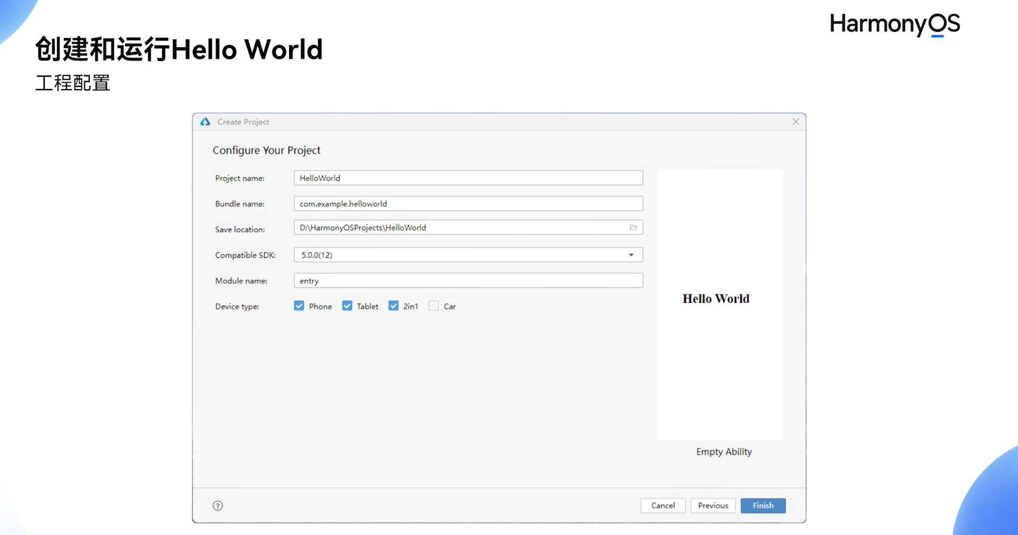Click the Car checkbox label text
1018x535 pixels.
tap(450, 306)
